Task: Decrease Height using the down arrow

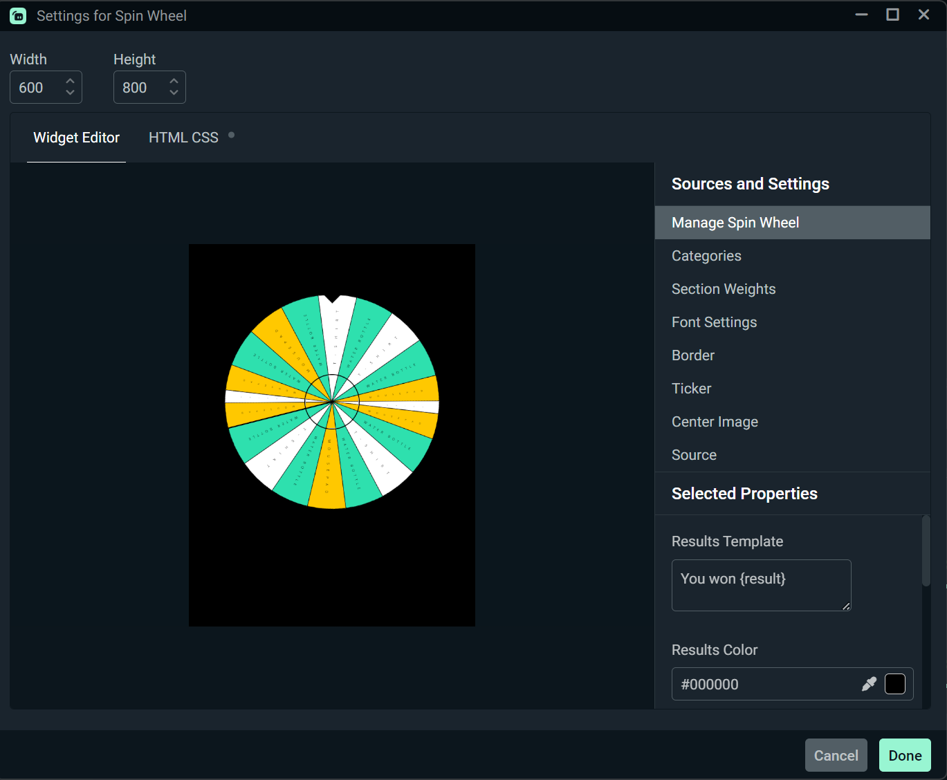Action: pyautogui.click(x=174, y=93)
